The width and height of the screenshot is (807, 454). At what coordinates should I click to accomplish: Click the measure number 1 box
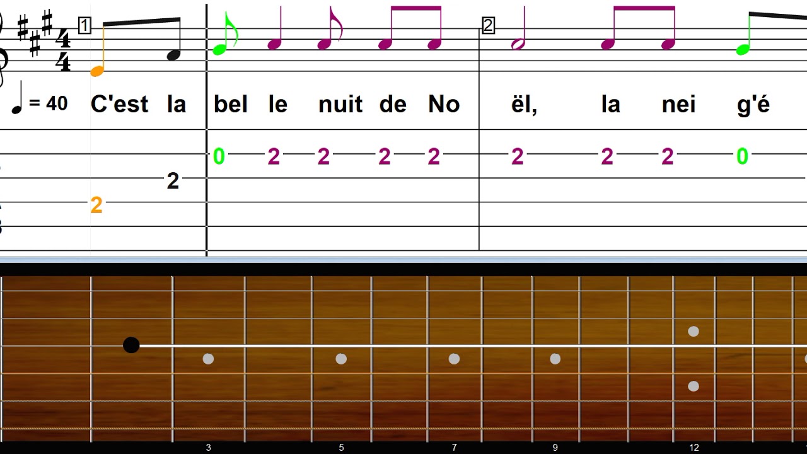tap(84, 26)
